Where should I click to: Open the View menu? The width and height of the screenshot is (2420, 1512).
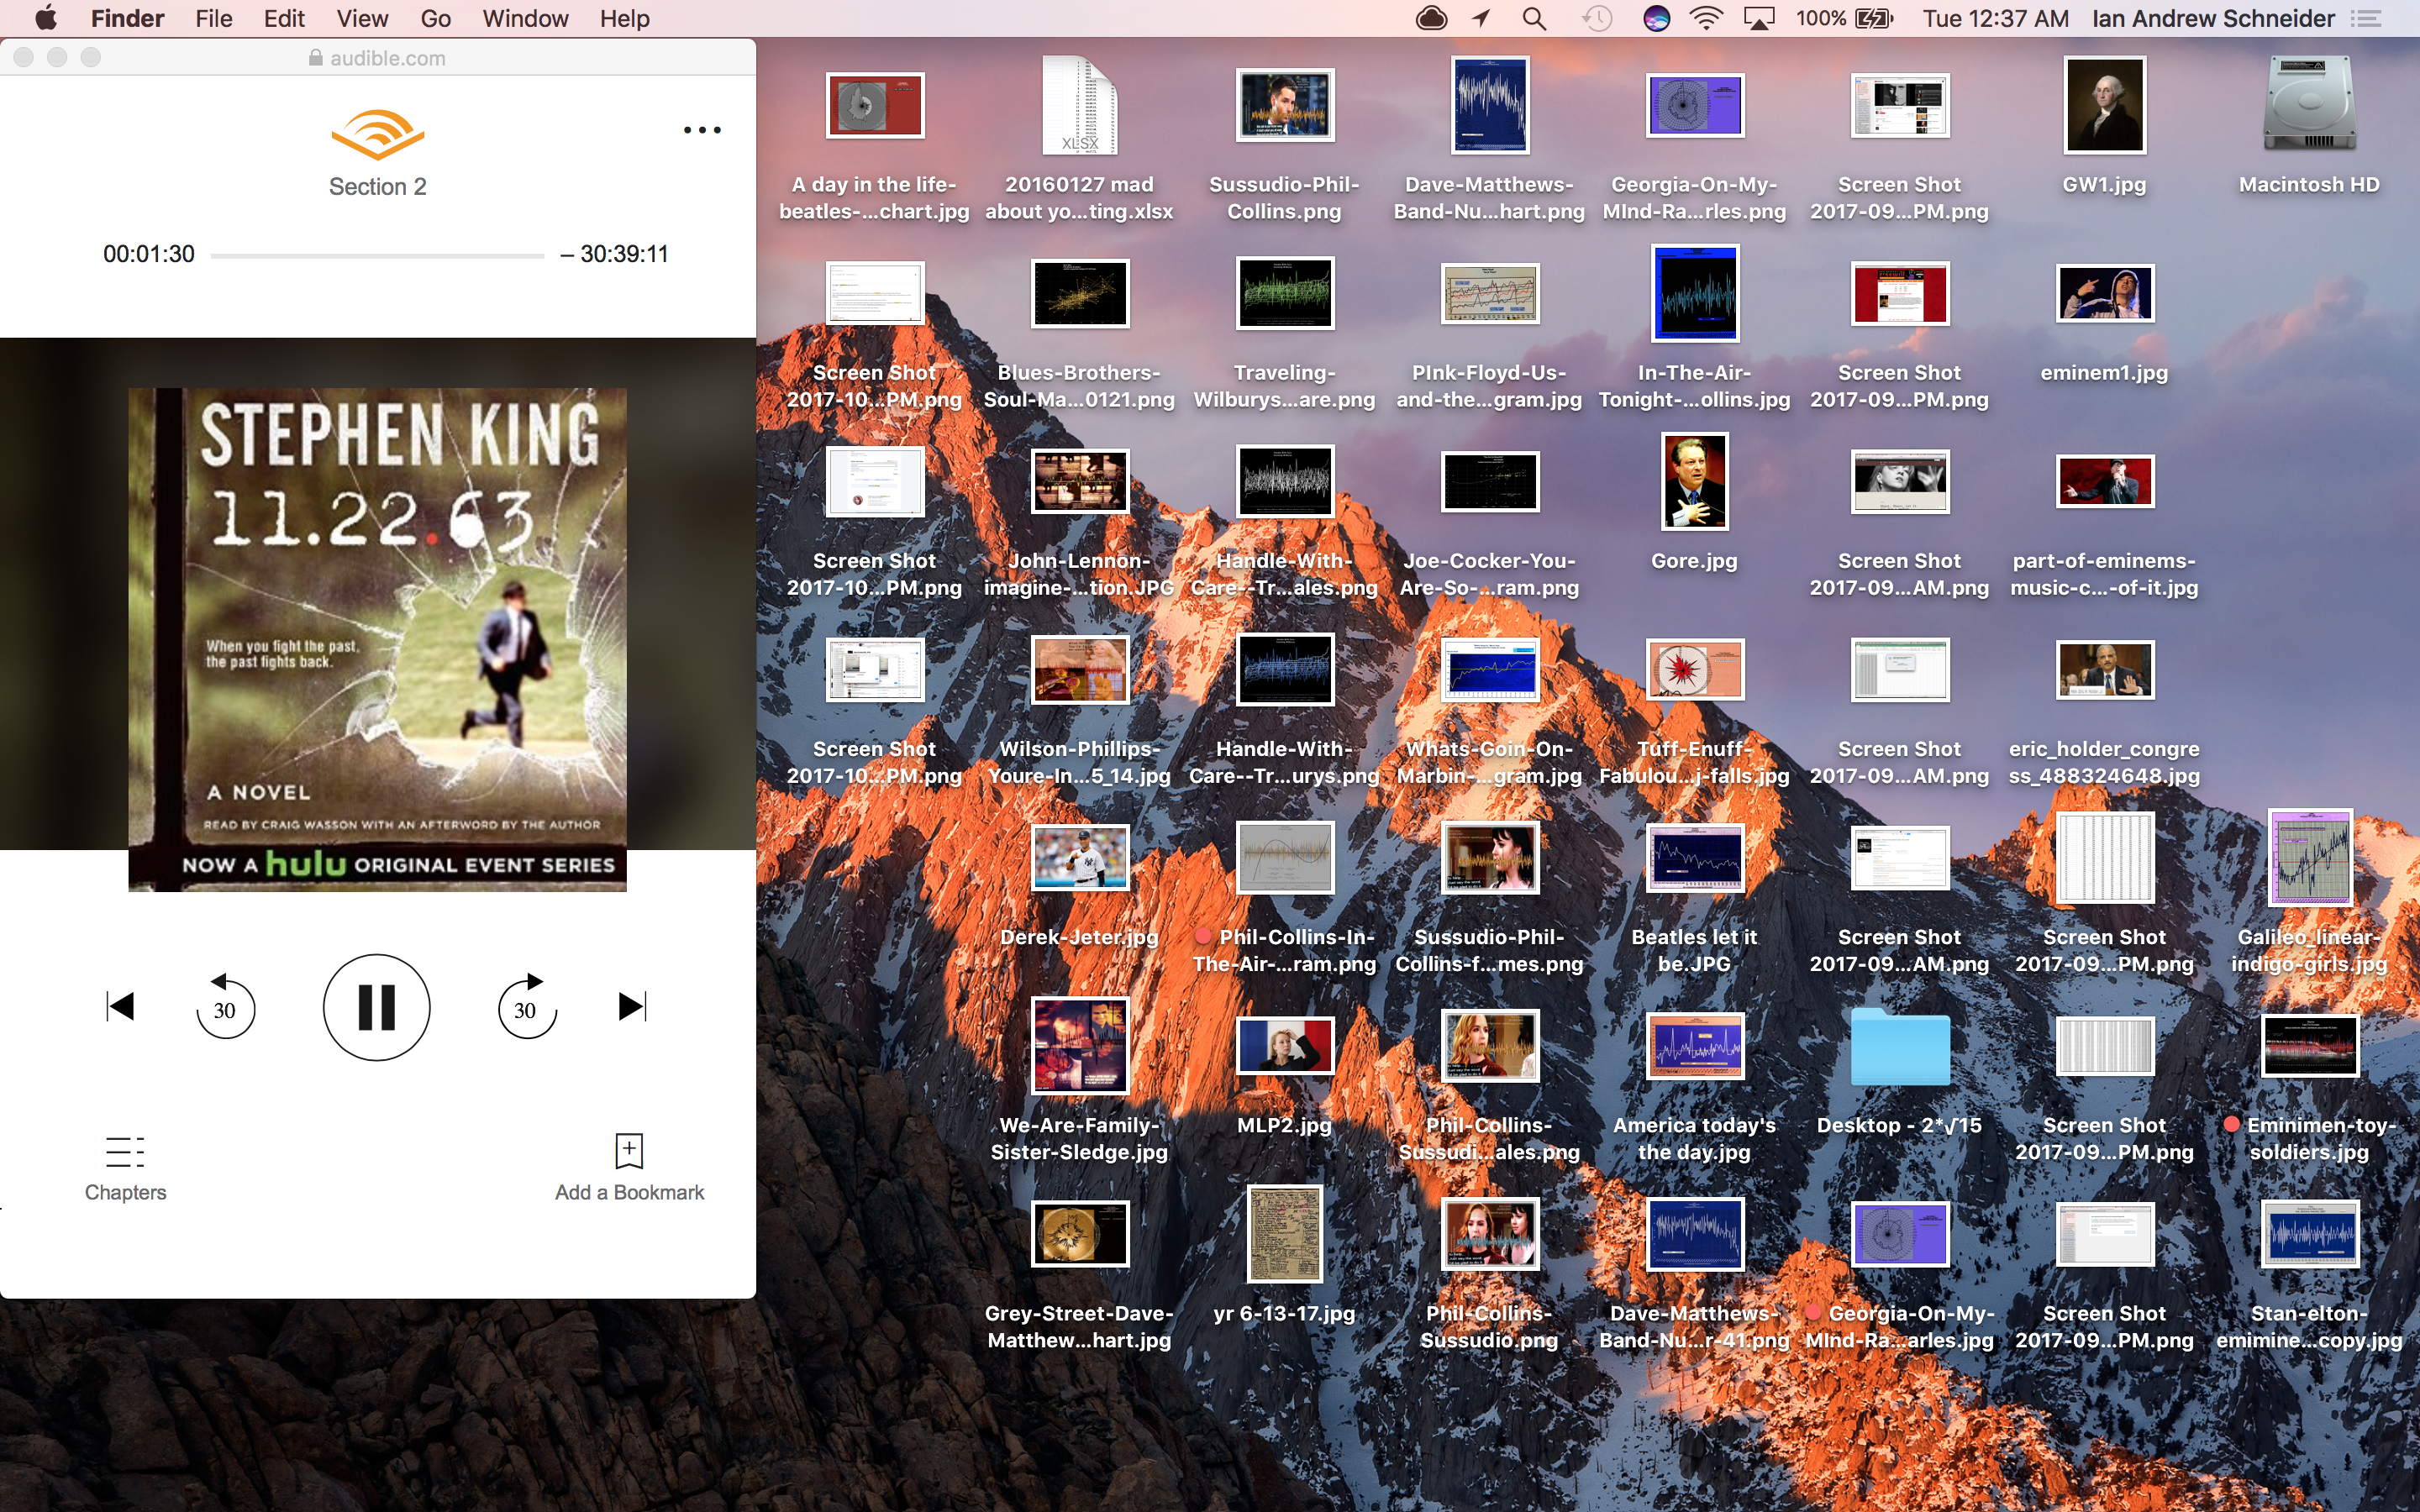coord(362,19)
